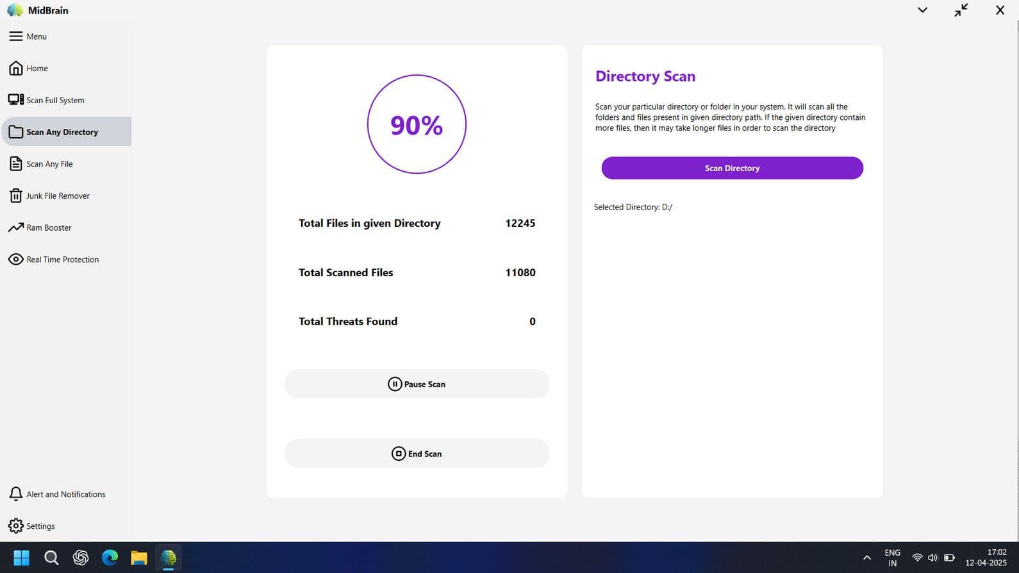Click the Ram Booster trend arrow icon
Image resolution: width=1019 pixels, height=573 pixels.
coord(15,228)
